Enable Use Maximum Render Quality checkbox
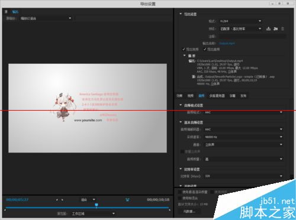Viewport: 296px width, 220px height. pyautogui.click(x=179, y=192)
